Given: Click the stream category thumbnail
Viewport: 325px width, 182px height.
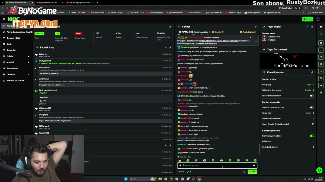Looking at the screenshot, I should point(264,38).
